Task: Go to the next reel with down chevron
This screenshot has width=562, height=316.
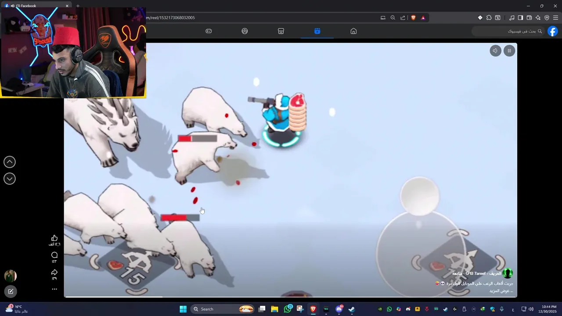Action: click(x=10, y=179)
